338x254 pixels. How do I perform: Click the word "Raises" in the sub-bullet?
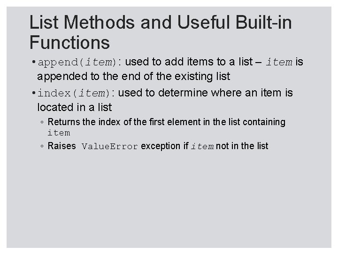61,146
